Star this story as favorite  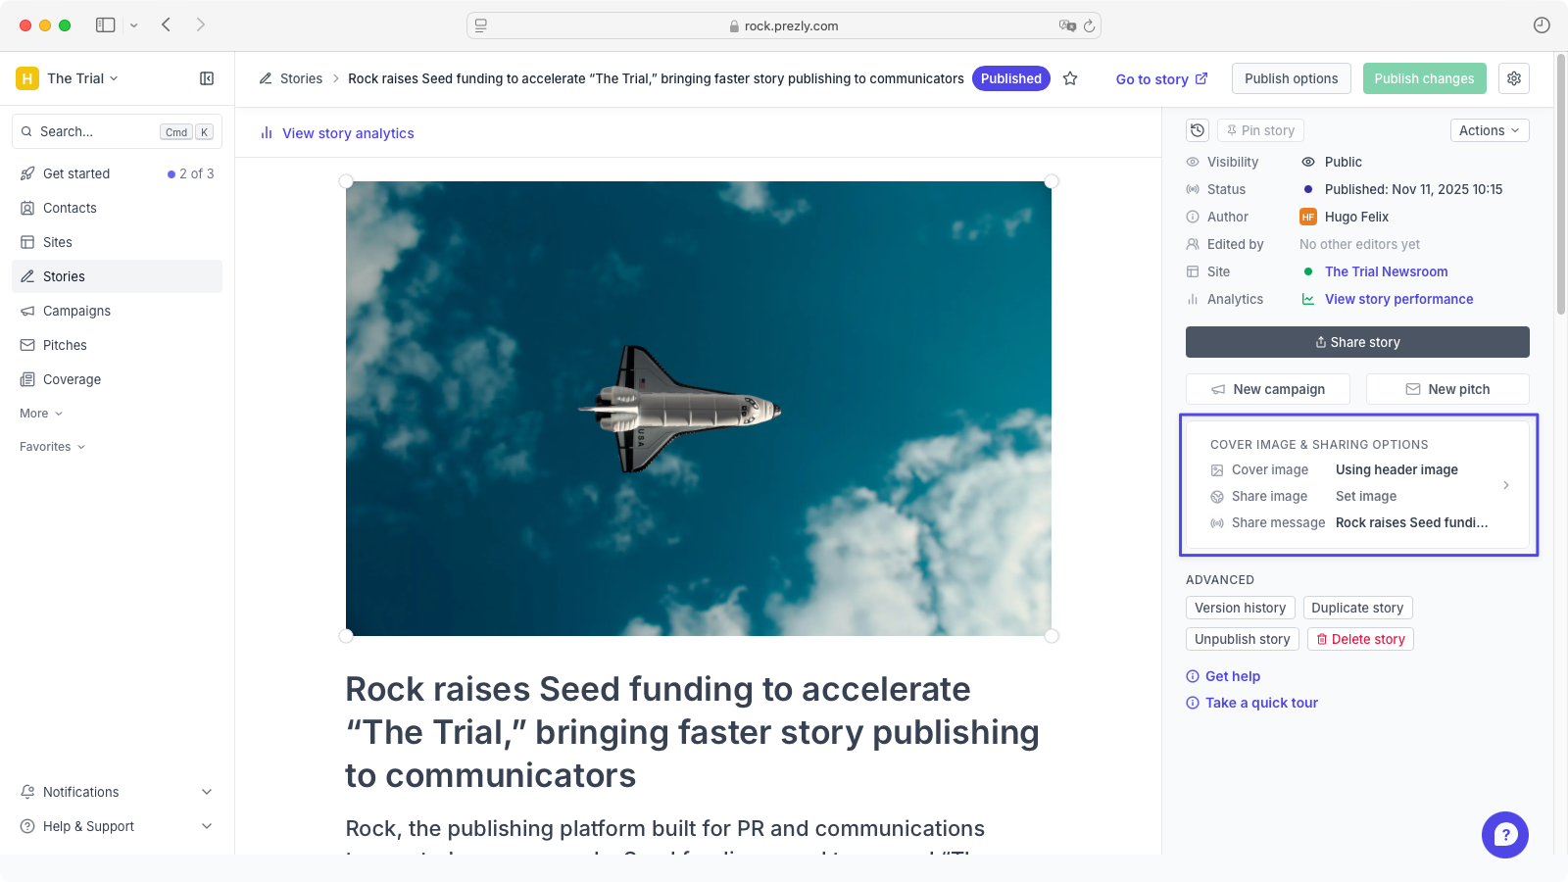click(x=1070, y=78)
